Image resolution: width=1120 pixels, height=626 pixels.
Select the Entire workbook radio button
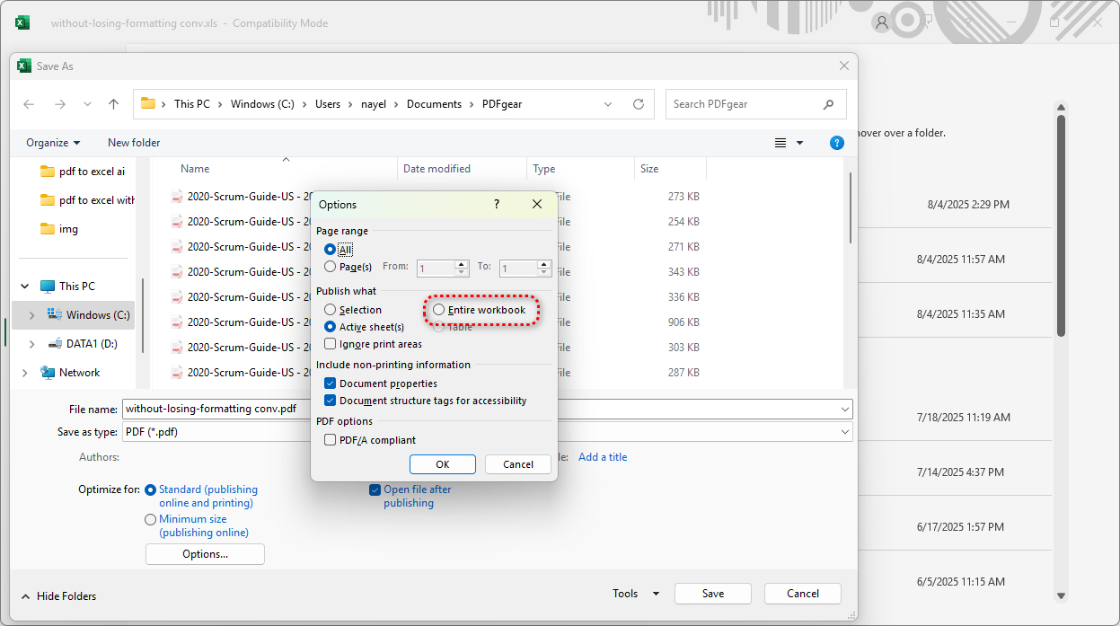[438, 310]
